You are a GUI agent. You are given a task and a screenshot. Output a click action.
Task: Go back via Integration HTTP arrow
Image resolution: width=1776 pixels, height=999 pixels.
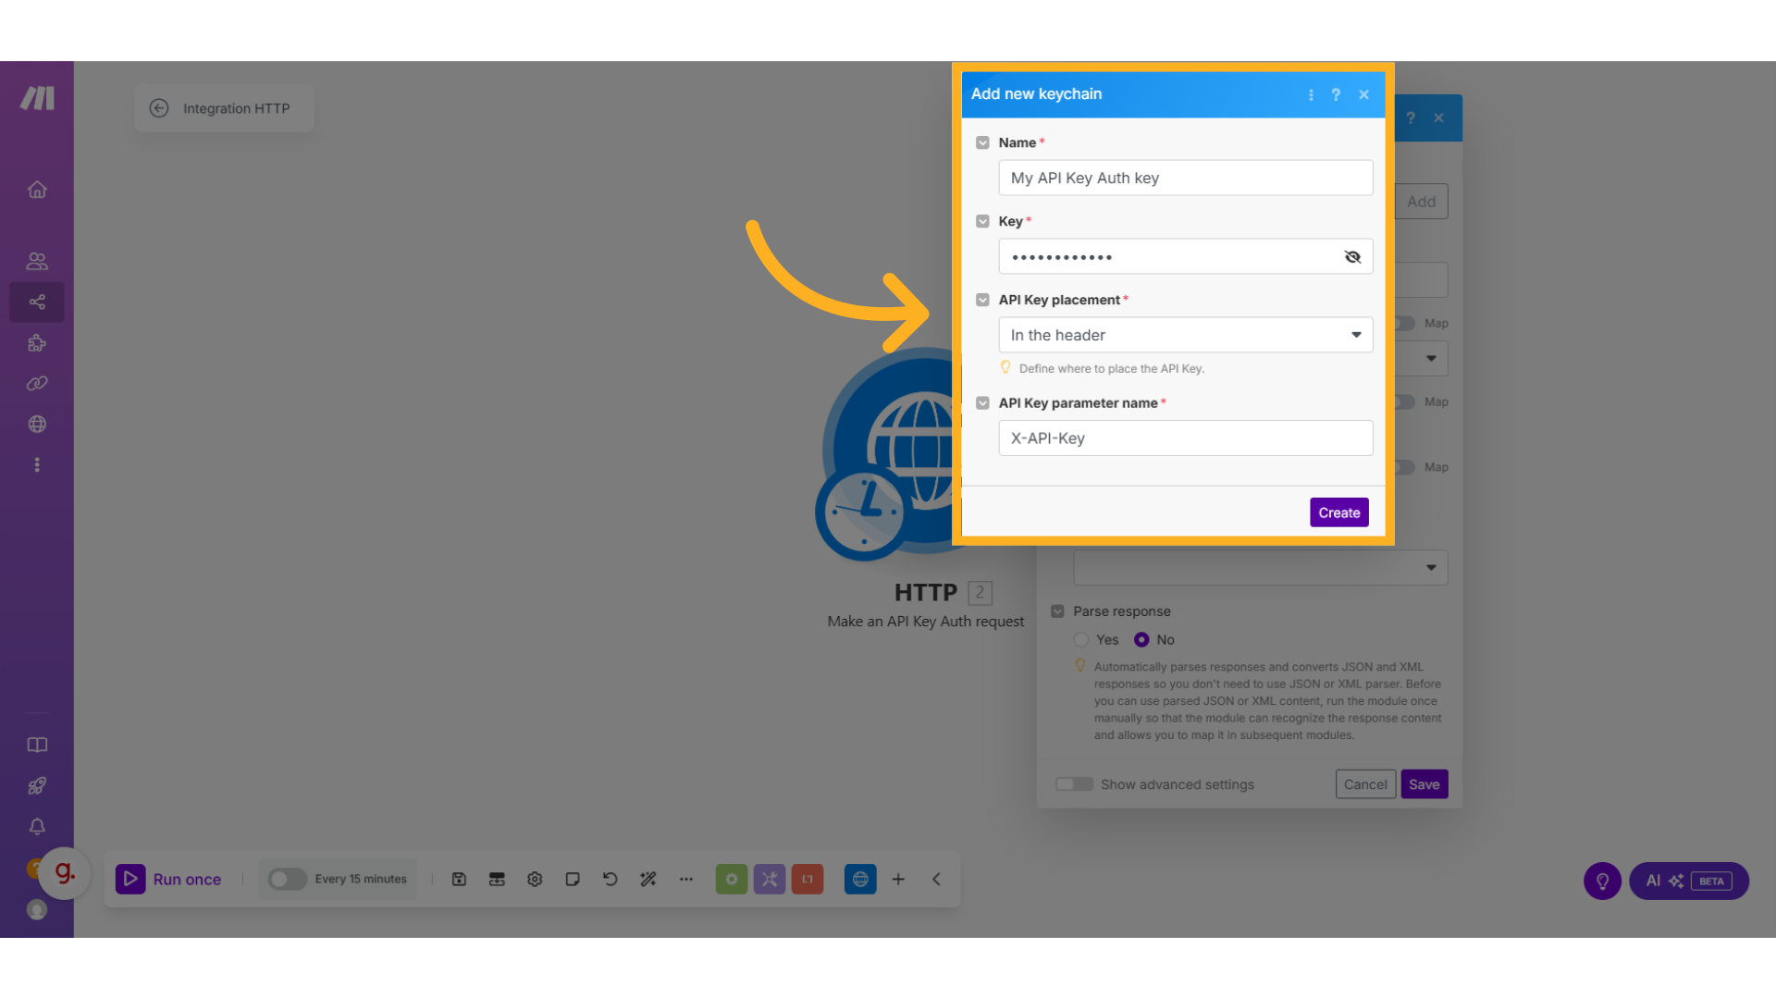point(159,108)
